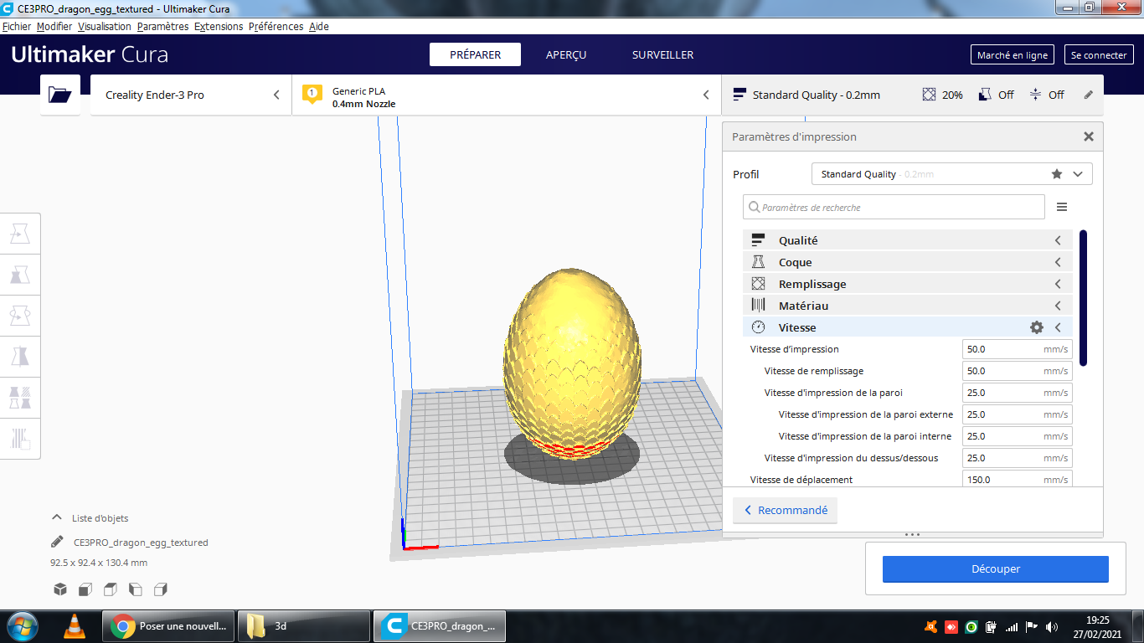Click the front view cube icon
The width and height of the screenshot is (1144, 643).
(85, 589)
